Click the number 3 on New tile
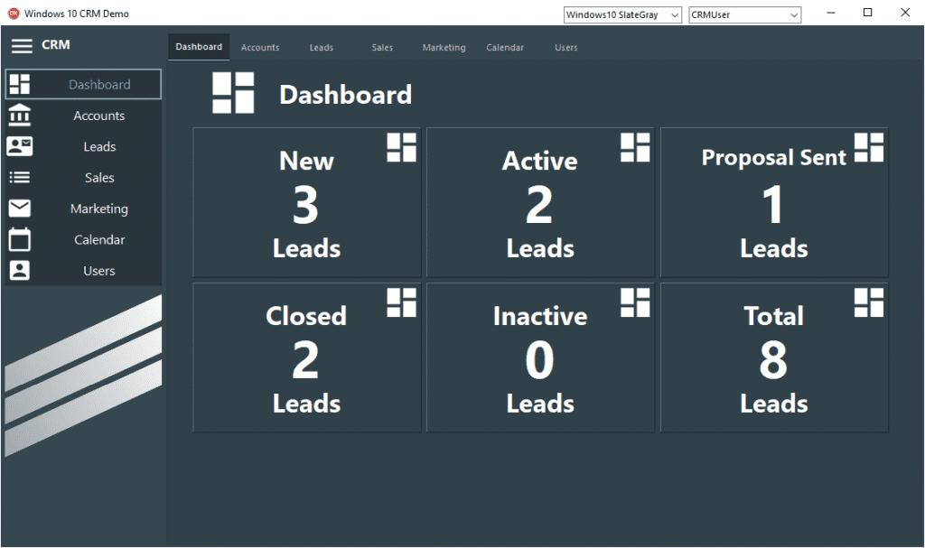The height and width of the screenshot is (548, 925). click(305, 205)
